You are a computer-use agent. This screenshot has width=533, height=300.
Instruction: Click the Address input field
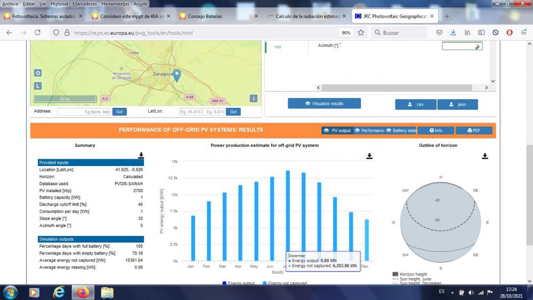click(84, 112)
